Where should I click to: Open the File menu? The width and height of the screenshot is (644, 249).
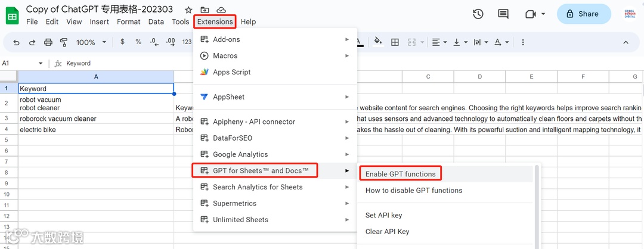coord(32,21)
